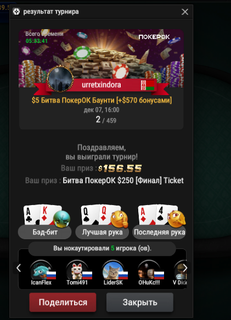Viewport: 231px width, 320px height.
Task: Select the Tomi491 player avatar
Action: [77, 270]
